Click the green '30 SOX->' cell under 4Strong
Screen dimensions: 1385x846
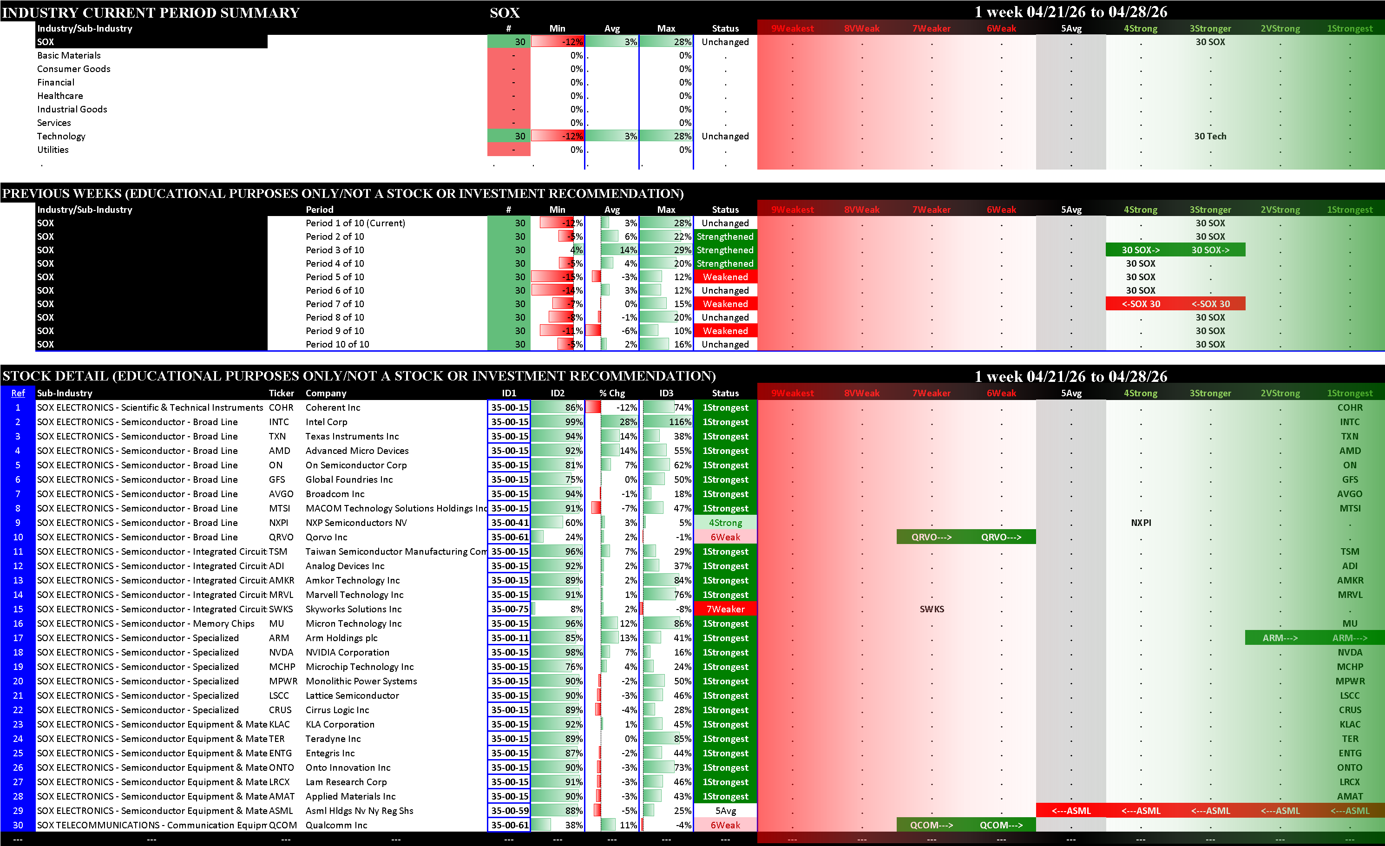click(1141, 250)
